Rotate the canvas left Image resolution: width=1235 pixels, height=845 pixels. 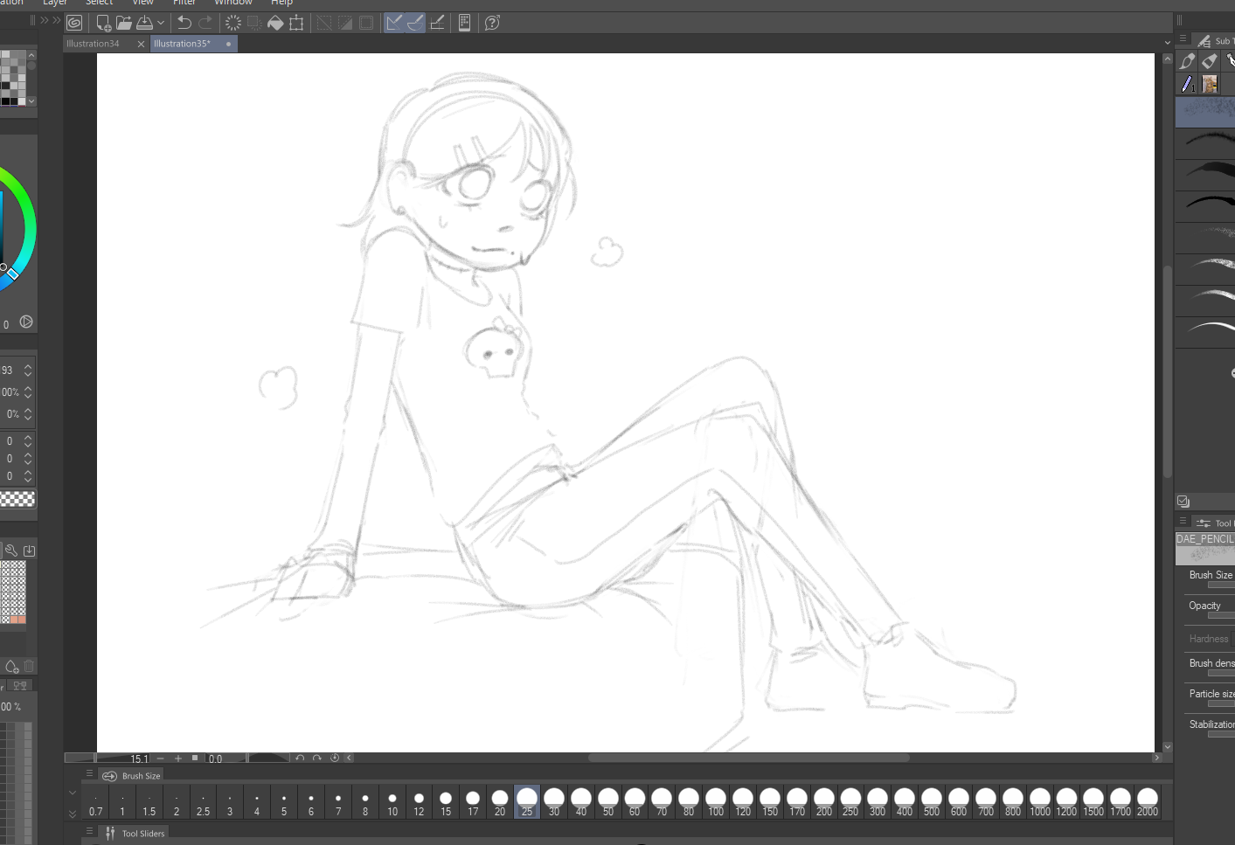tap(300, 758)
